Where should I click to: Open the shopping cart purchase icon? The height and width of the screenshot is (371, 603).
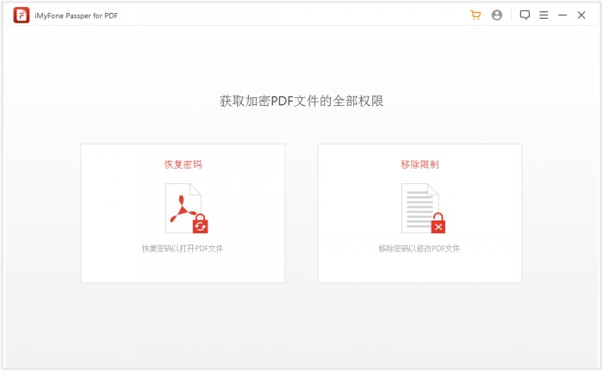click(x=476, y=15)
